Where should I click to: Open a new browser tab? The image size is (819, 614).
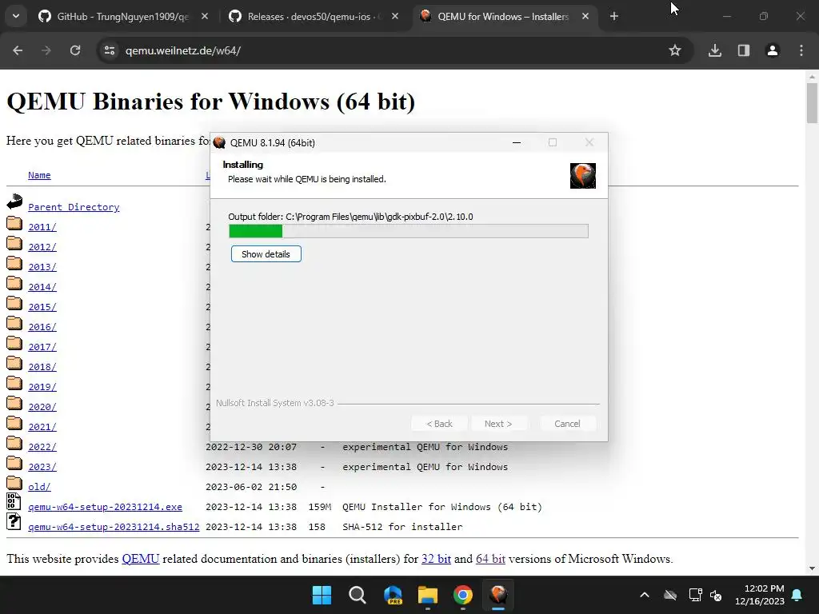pyautogui.click(x=614, y=16)
